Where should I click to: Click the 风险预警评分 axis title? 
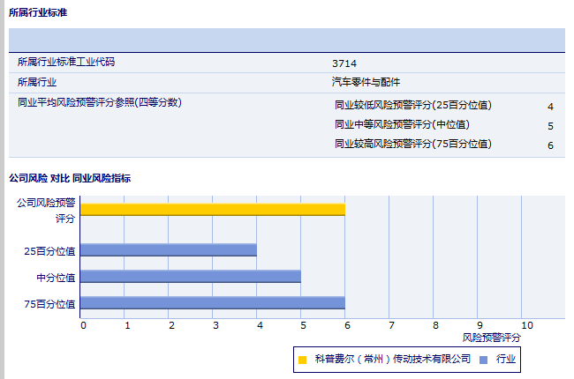point(492,338)
